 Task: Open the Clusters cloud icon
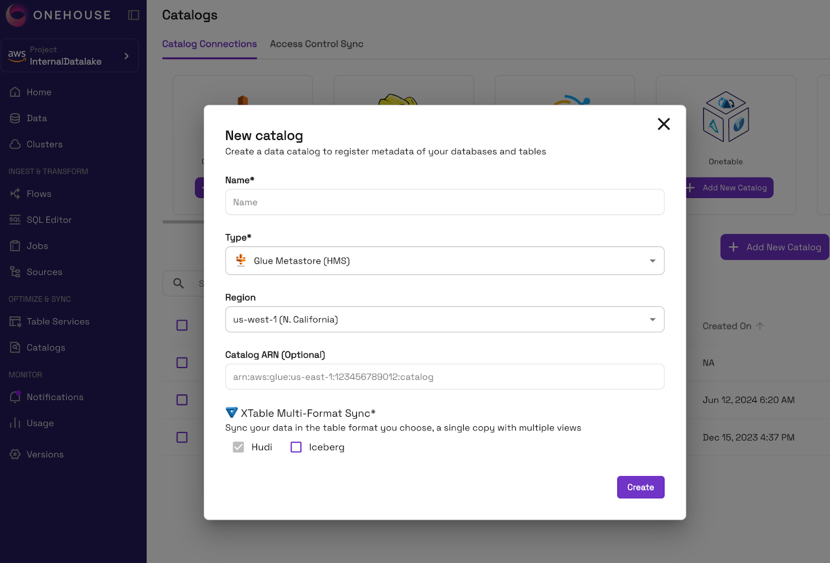[x=15, y=144]
